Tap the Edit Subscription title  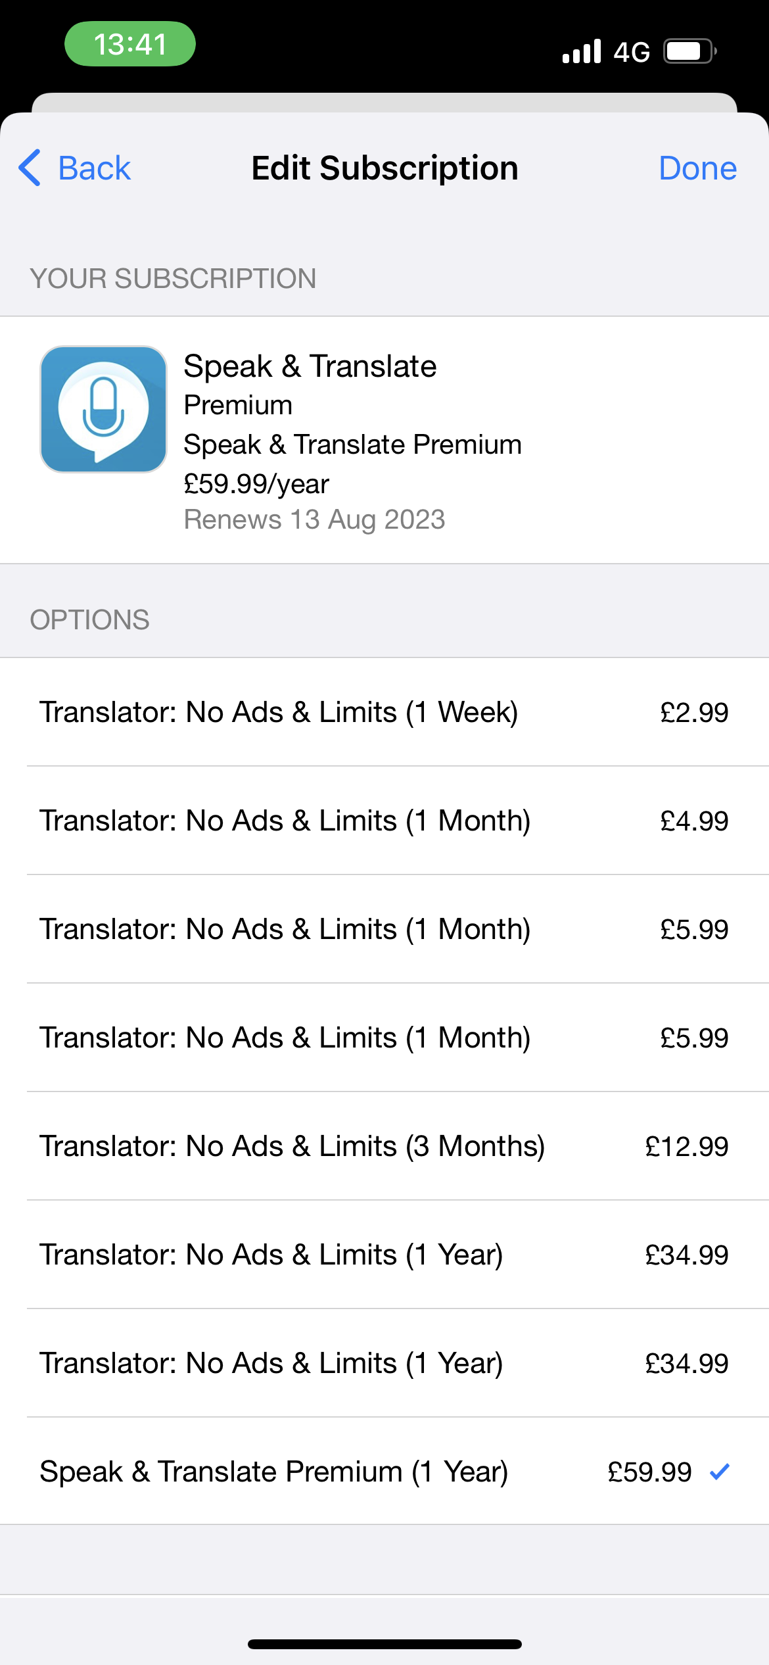384,168
